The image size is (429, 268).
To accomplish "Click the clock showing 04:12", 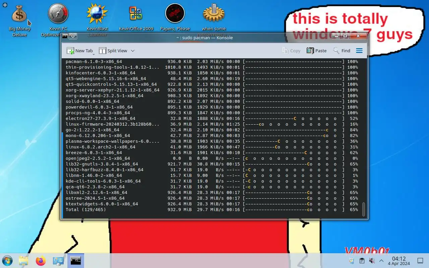I will pyautogui.click(x=399, y=261).
